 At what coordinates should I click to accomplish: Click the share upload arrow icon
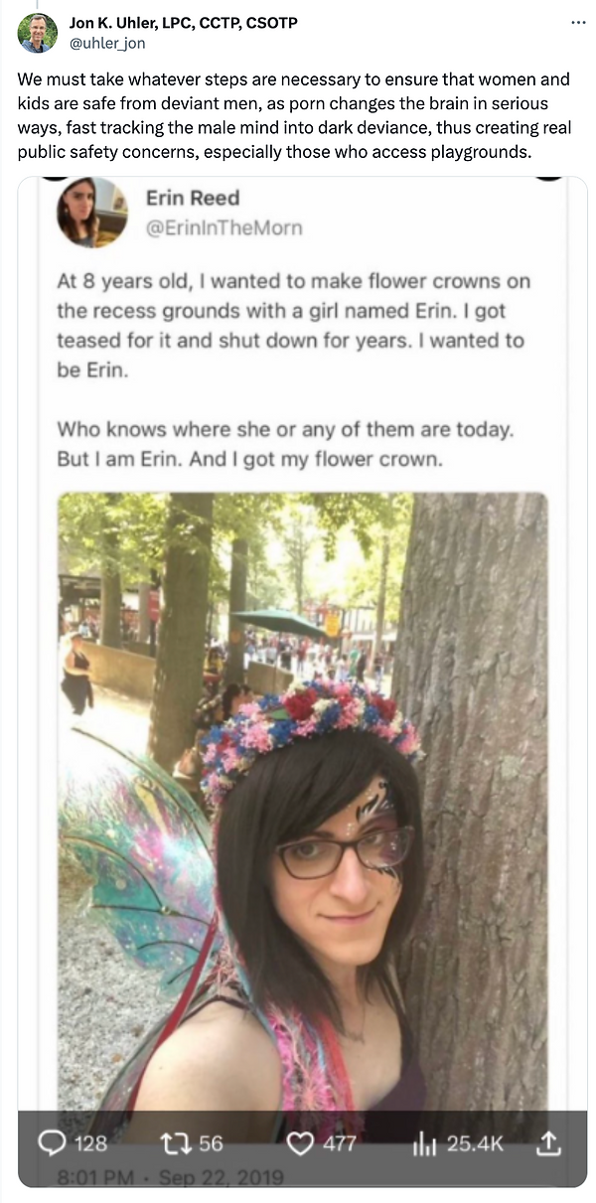pyautogui.click(x=548, y=1143)
